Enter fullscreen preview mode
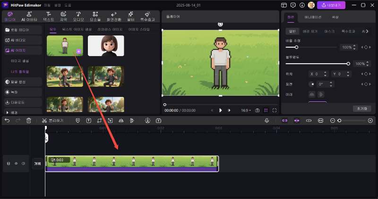Image resolution: width=378 pixels, height=199 pixels. click(275, 110)
